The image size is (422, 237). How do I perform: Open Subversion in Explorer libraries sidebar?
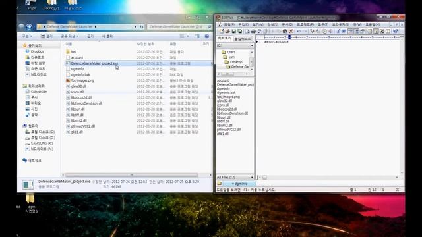point(39,92)
